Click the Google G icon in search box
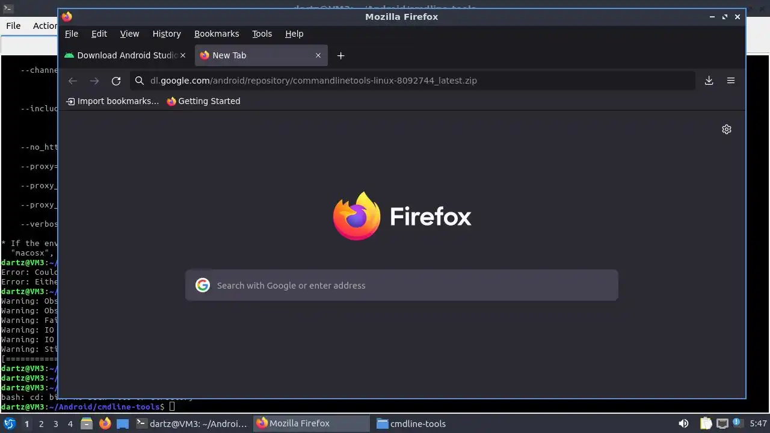This screenshot has height=433, width=770. (203, 286)
